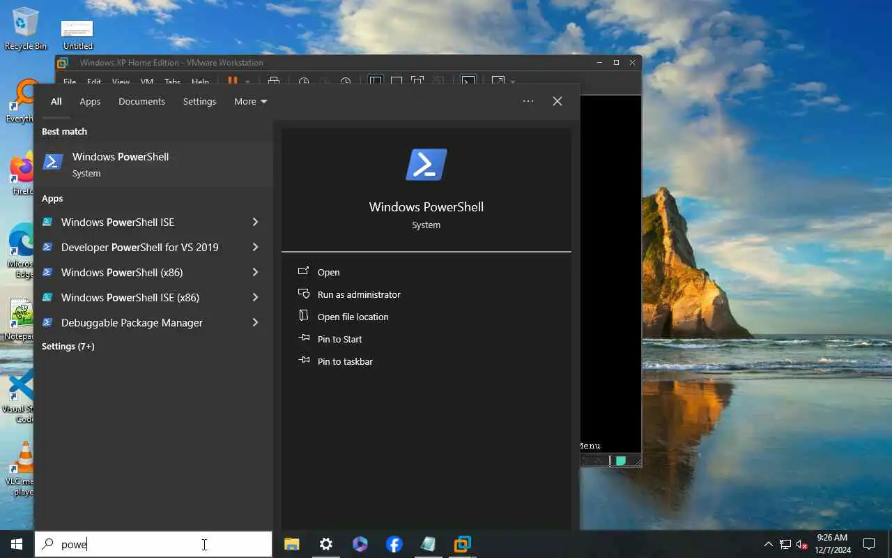Viewport: 892px width, 558px height.
Task: Click the VMware logo in the title bar
Action: tap(62, 63)
